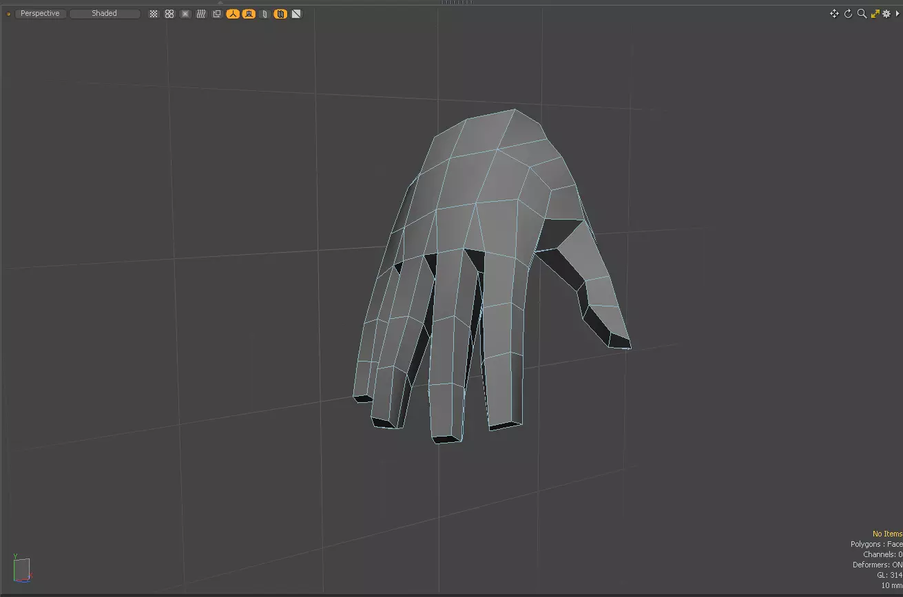Toggle the wavy lines icon in toolbar
Image resolution: width=903 pixels, height=597 pixels.
[x=201, y=14]
